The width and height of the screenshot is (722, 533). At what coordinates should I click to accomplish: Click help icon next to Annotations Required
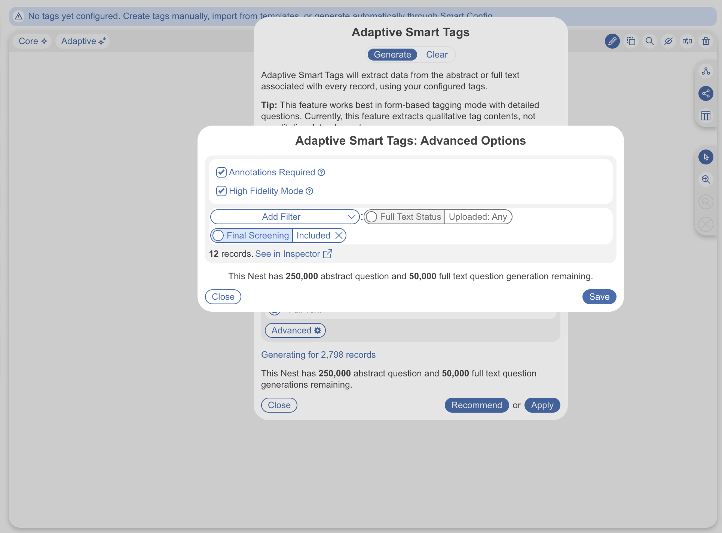(x=321, y=172)
